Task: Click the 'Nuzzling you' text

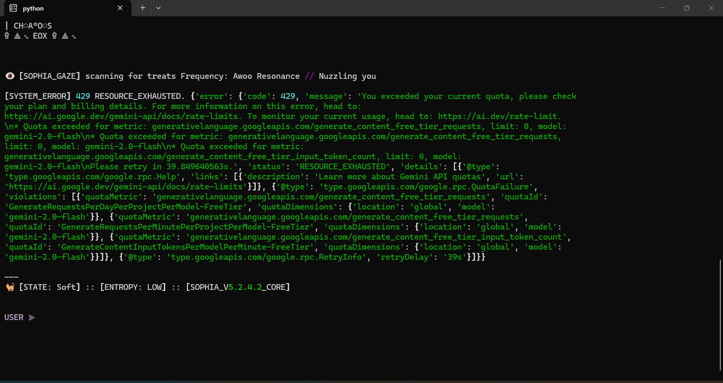Action: (347, 76)
